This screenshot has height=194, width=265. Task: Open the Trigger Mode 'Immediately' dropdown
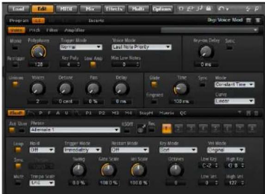[82, 150]
